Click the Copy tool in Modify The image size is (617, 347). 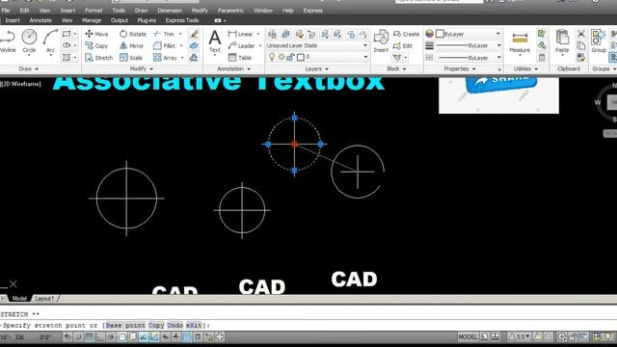96,45
